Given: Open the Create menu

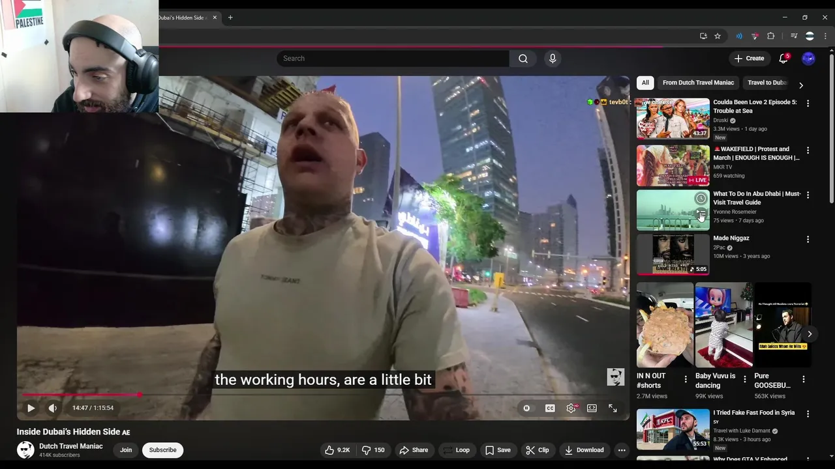Looking at the screenshot, I should point(749,59).
